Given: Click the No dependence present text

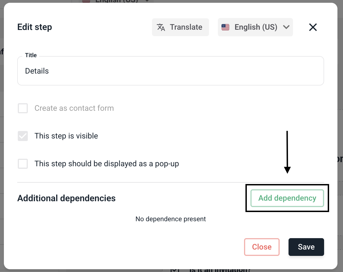Looking at the screenshot, I should pyautogui.click(x=171, y=219).
